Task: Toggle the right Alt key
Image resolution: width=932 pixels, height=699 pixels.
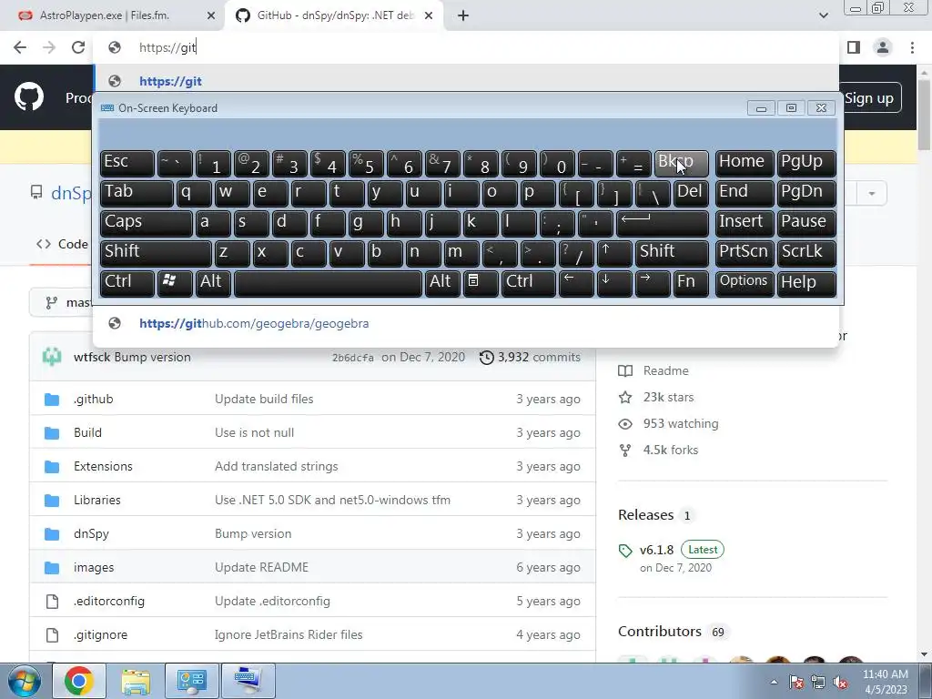Action: point(442,283)
